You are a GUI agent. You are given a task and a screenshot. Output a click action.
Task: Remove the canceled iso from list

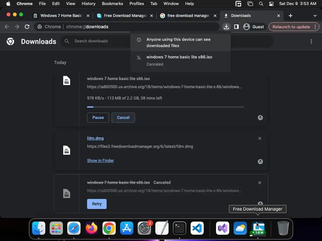click(260, 183)
